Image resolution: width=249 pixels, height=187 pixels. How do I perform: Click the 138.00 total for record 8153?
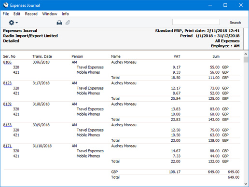(x=214, y=140)
